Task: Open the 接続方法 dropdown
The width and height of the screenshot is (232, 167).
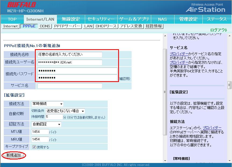Action: [x=47, y=104]
